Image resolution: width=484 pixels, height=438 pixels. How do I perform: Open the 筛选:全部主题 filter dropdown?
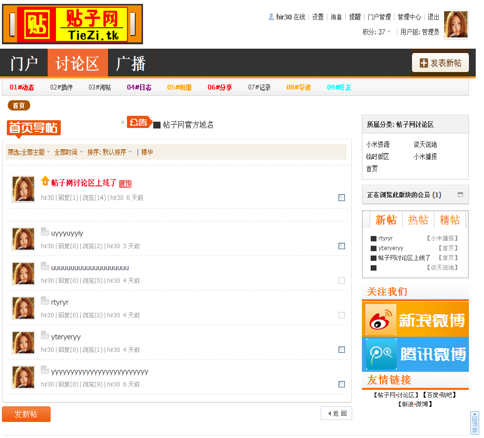[x=29, y=152]
